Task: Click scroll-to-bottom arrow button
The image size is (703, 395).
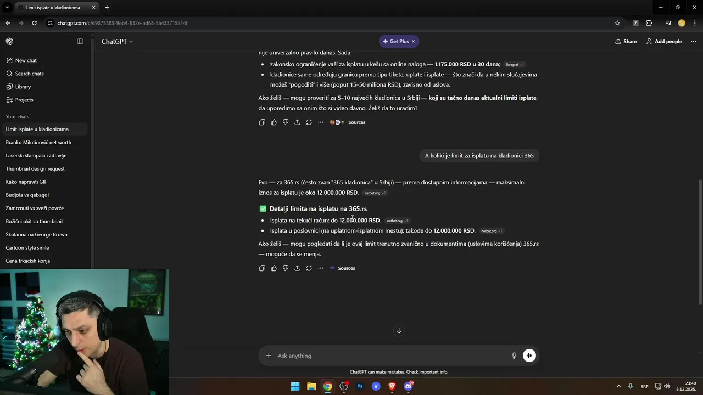Action: (399, 331)
